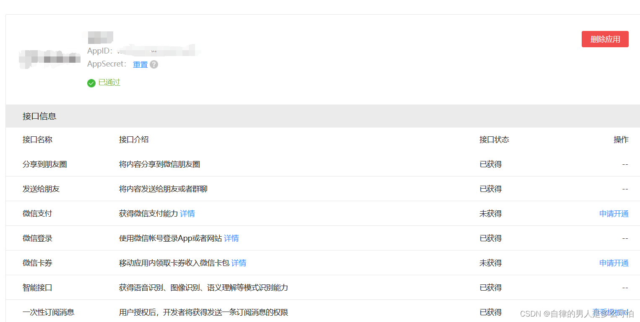640x322 pixels.
Task: Open 详情 link in the 微信登录 row
Action: 232,238
